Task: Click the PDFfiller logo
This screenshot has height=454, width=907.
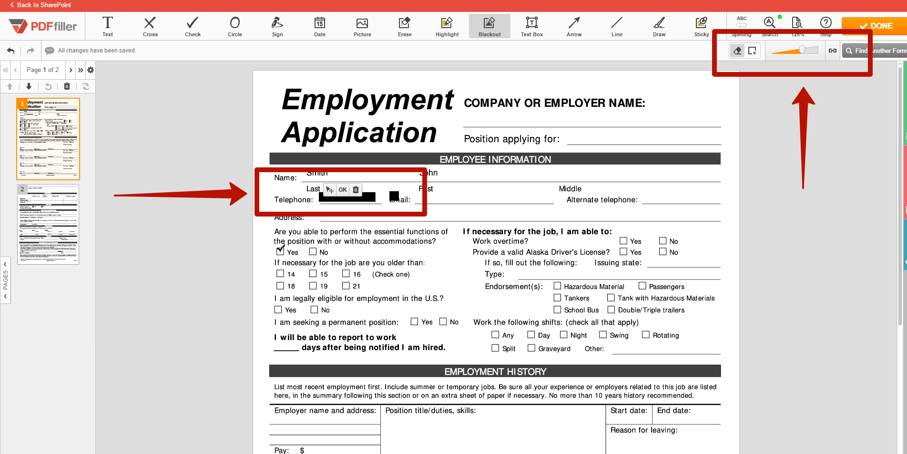Action: click(43, 26)
